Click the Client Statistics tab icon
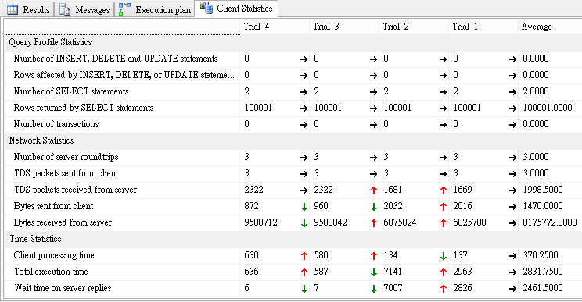 click(207, 8)
